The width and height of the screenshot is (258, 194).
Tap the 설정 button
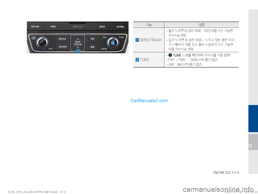click(x=92, y=47)
